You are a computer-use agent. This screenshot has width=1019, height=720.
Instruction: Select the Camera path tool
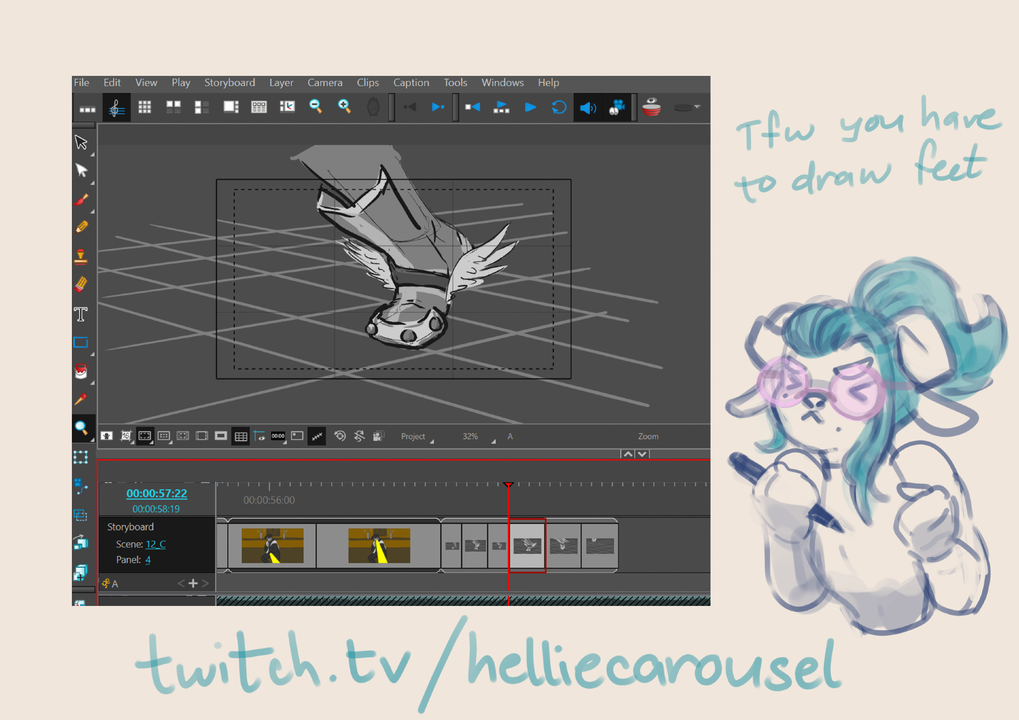tap(81, 486)
